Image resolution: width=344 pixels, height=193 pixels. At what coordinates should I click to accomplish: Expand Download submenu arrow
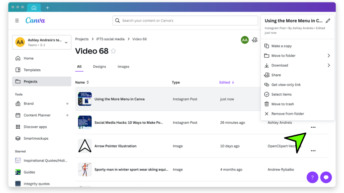tap(329, 65)
